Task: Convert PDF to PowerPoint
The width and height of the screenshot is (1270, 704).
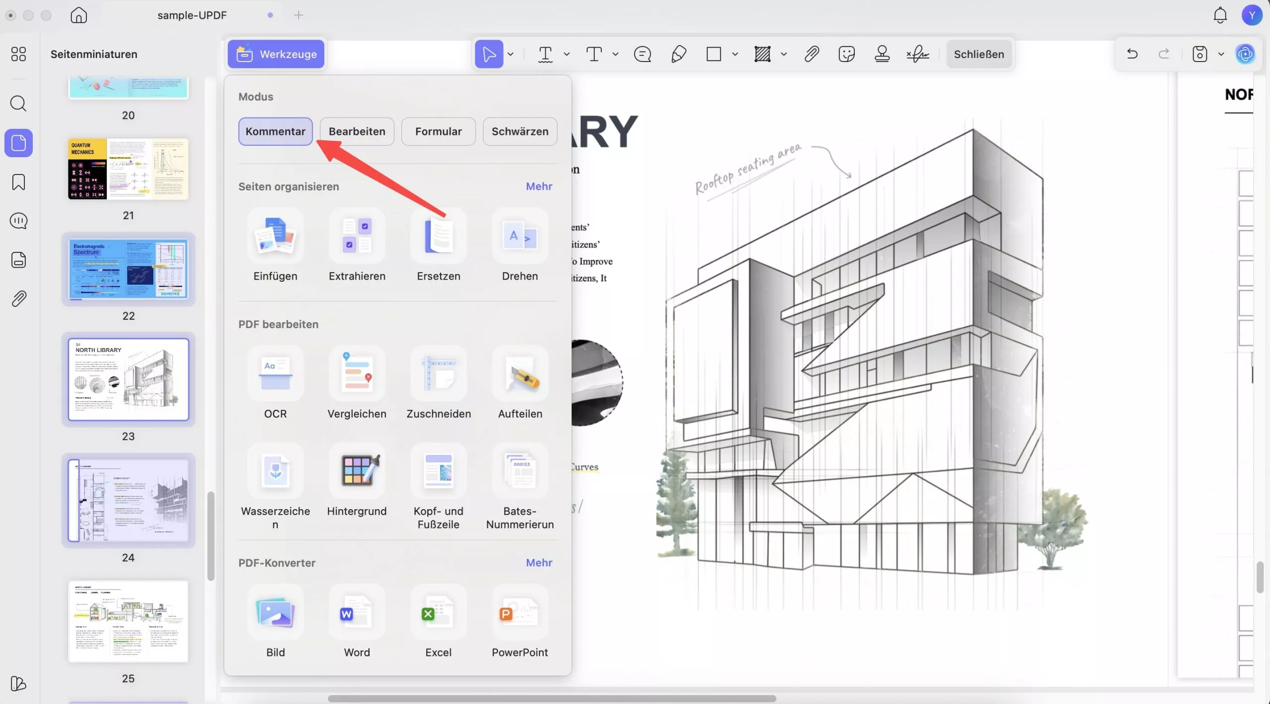Action: [x=520, y=612]
